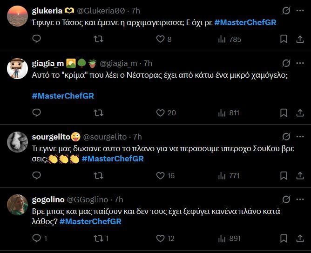Like glukeria's tweet with 8 likes
The width and height of the screenshot is (311, 253).
(x=161, y=40)
